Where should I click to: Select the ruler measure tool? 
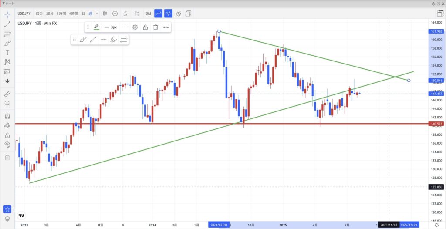7,94
